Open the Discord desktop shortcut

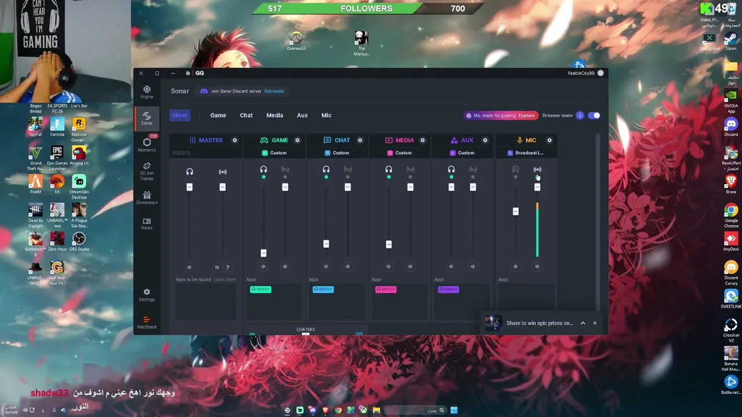pos(731,127)
